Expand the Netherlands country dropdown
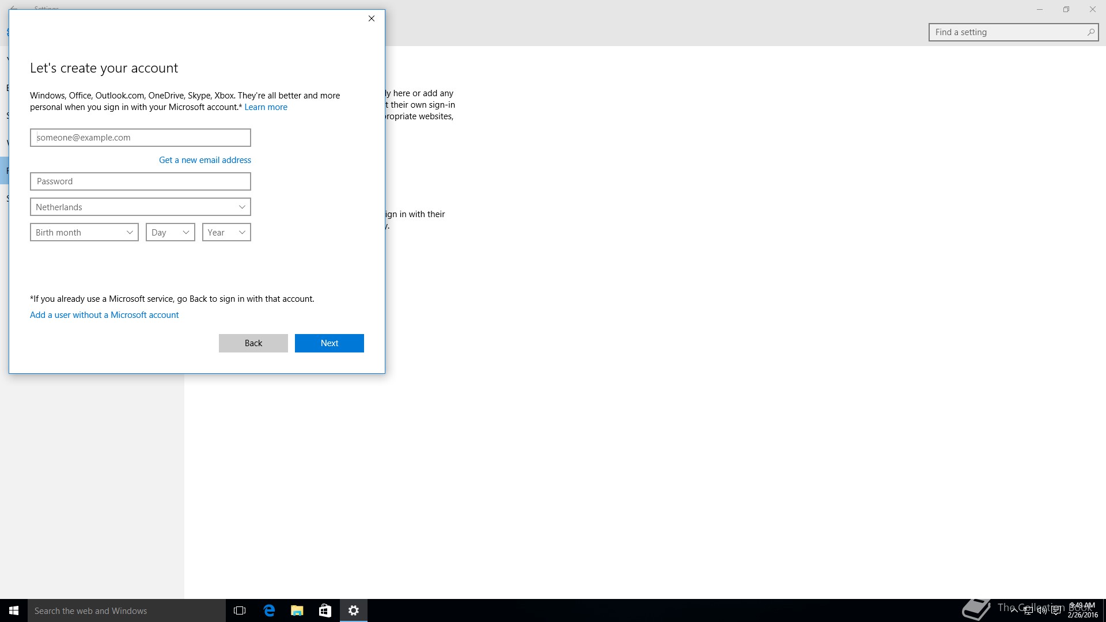Screen dimensions: 1106x622 (141, 207)
